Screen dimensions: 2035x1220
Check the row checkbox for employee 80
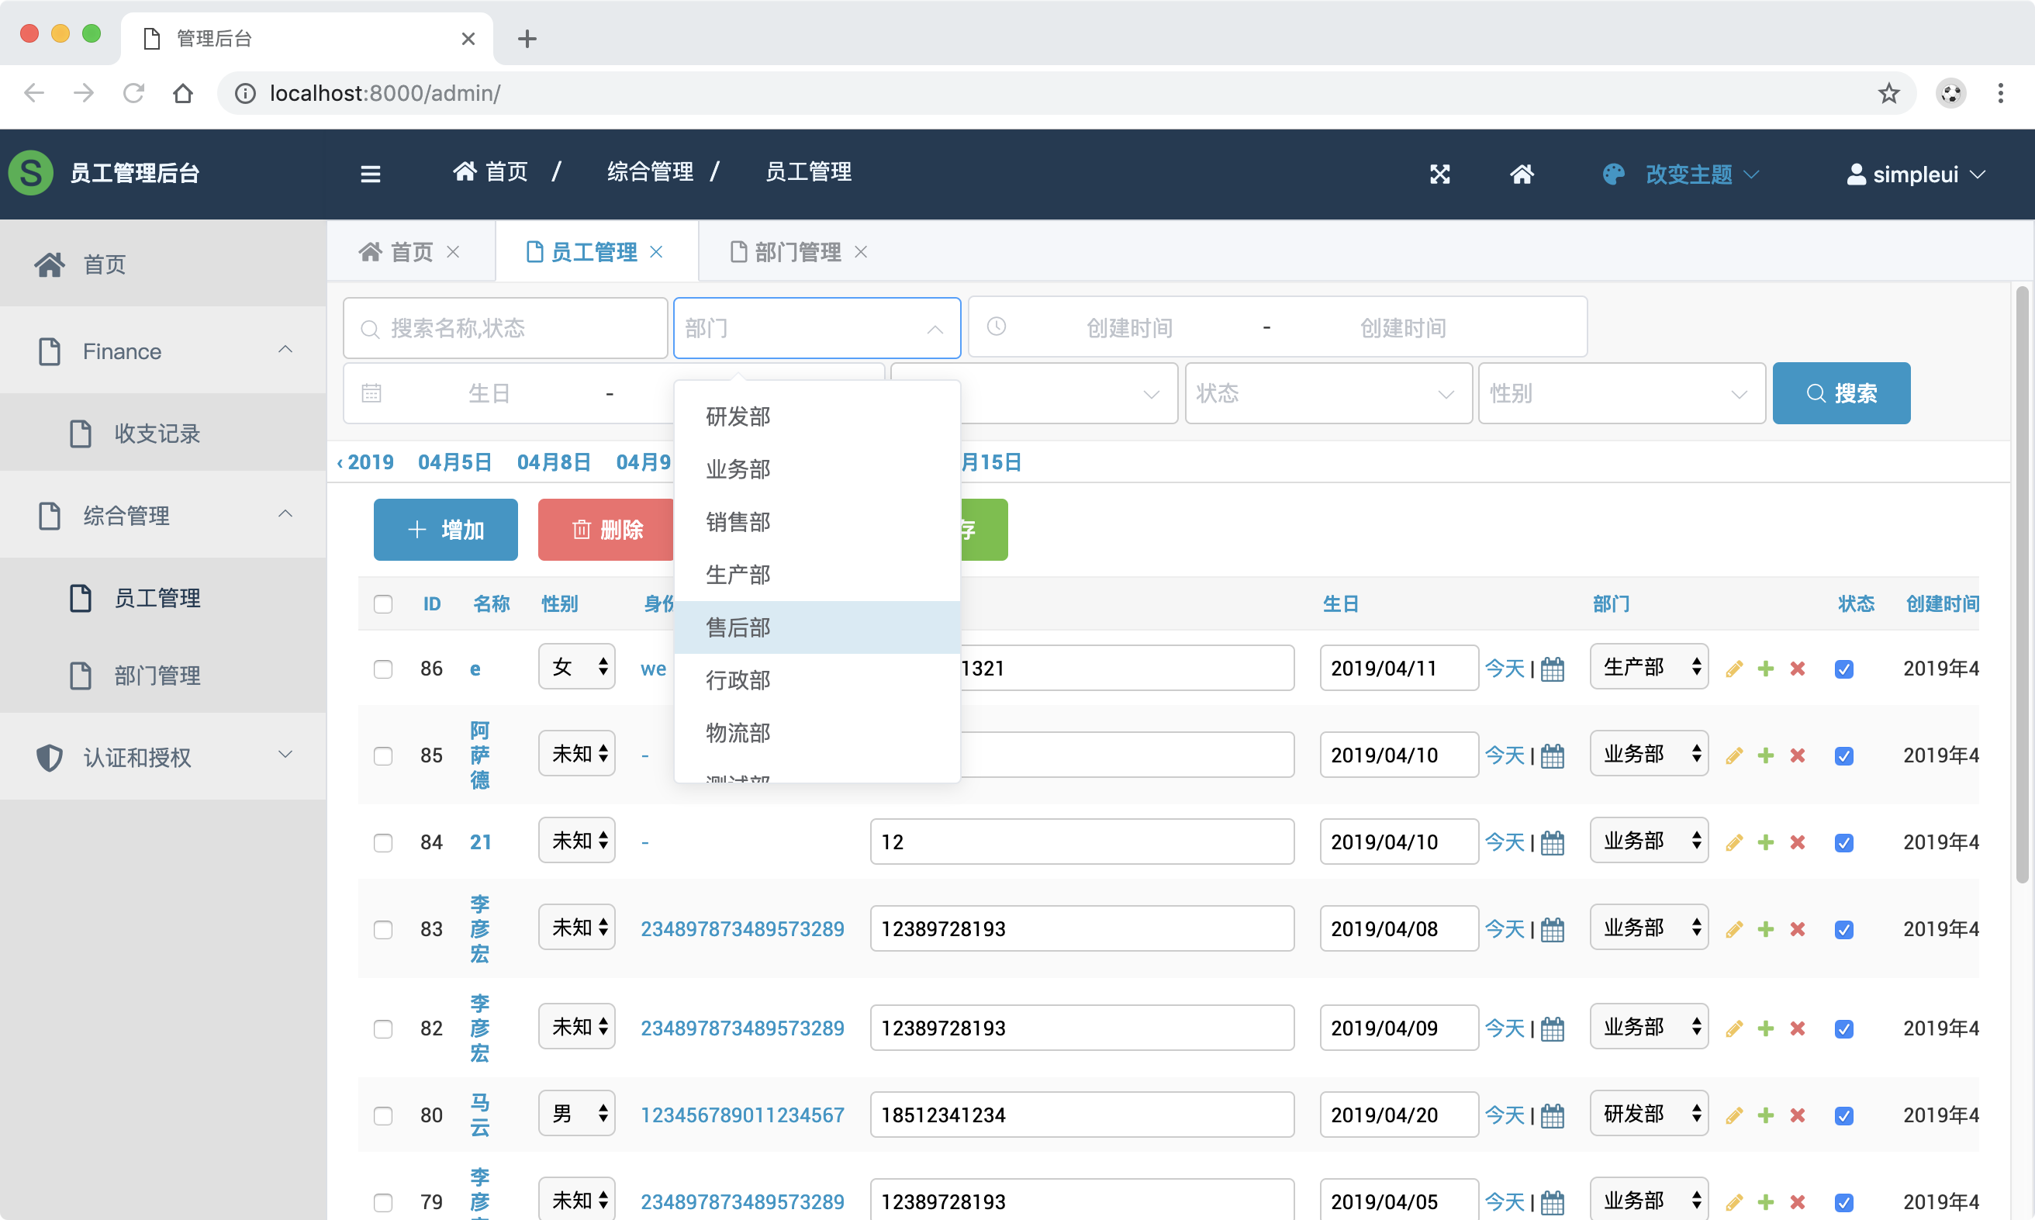pos(383,1115)
